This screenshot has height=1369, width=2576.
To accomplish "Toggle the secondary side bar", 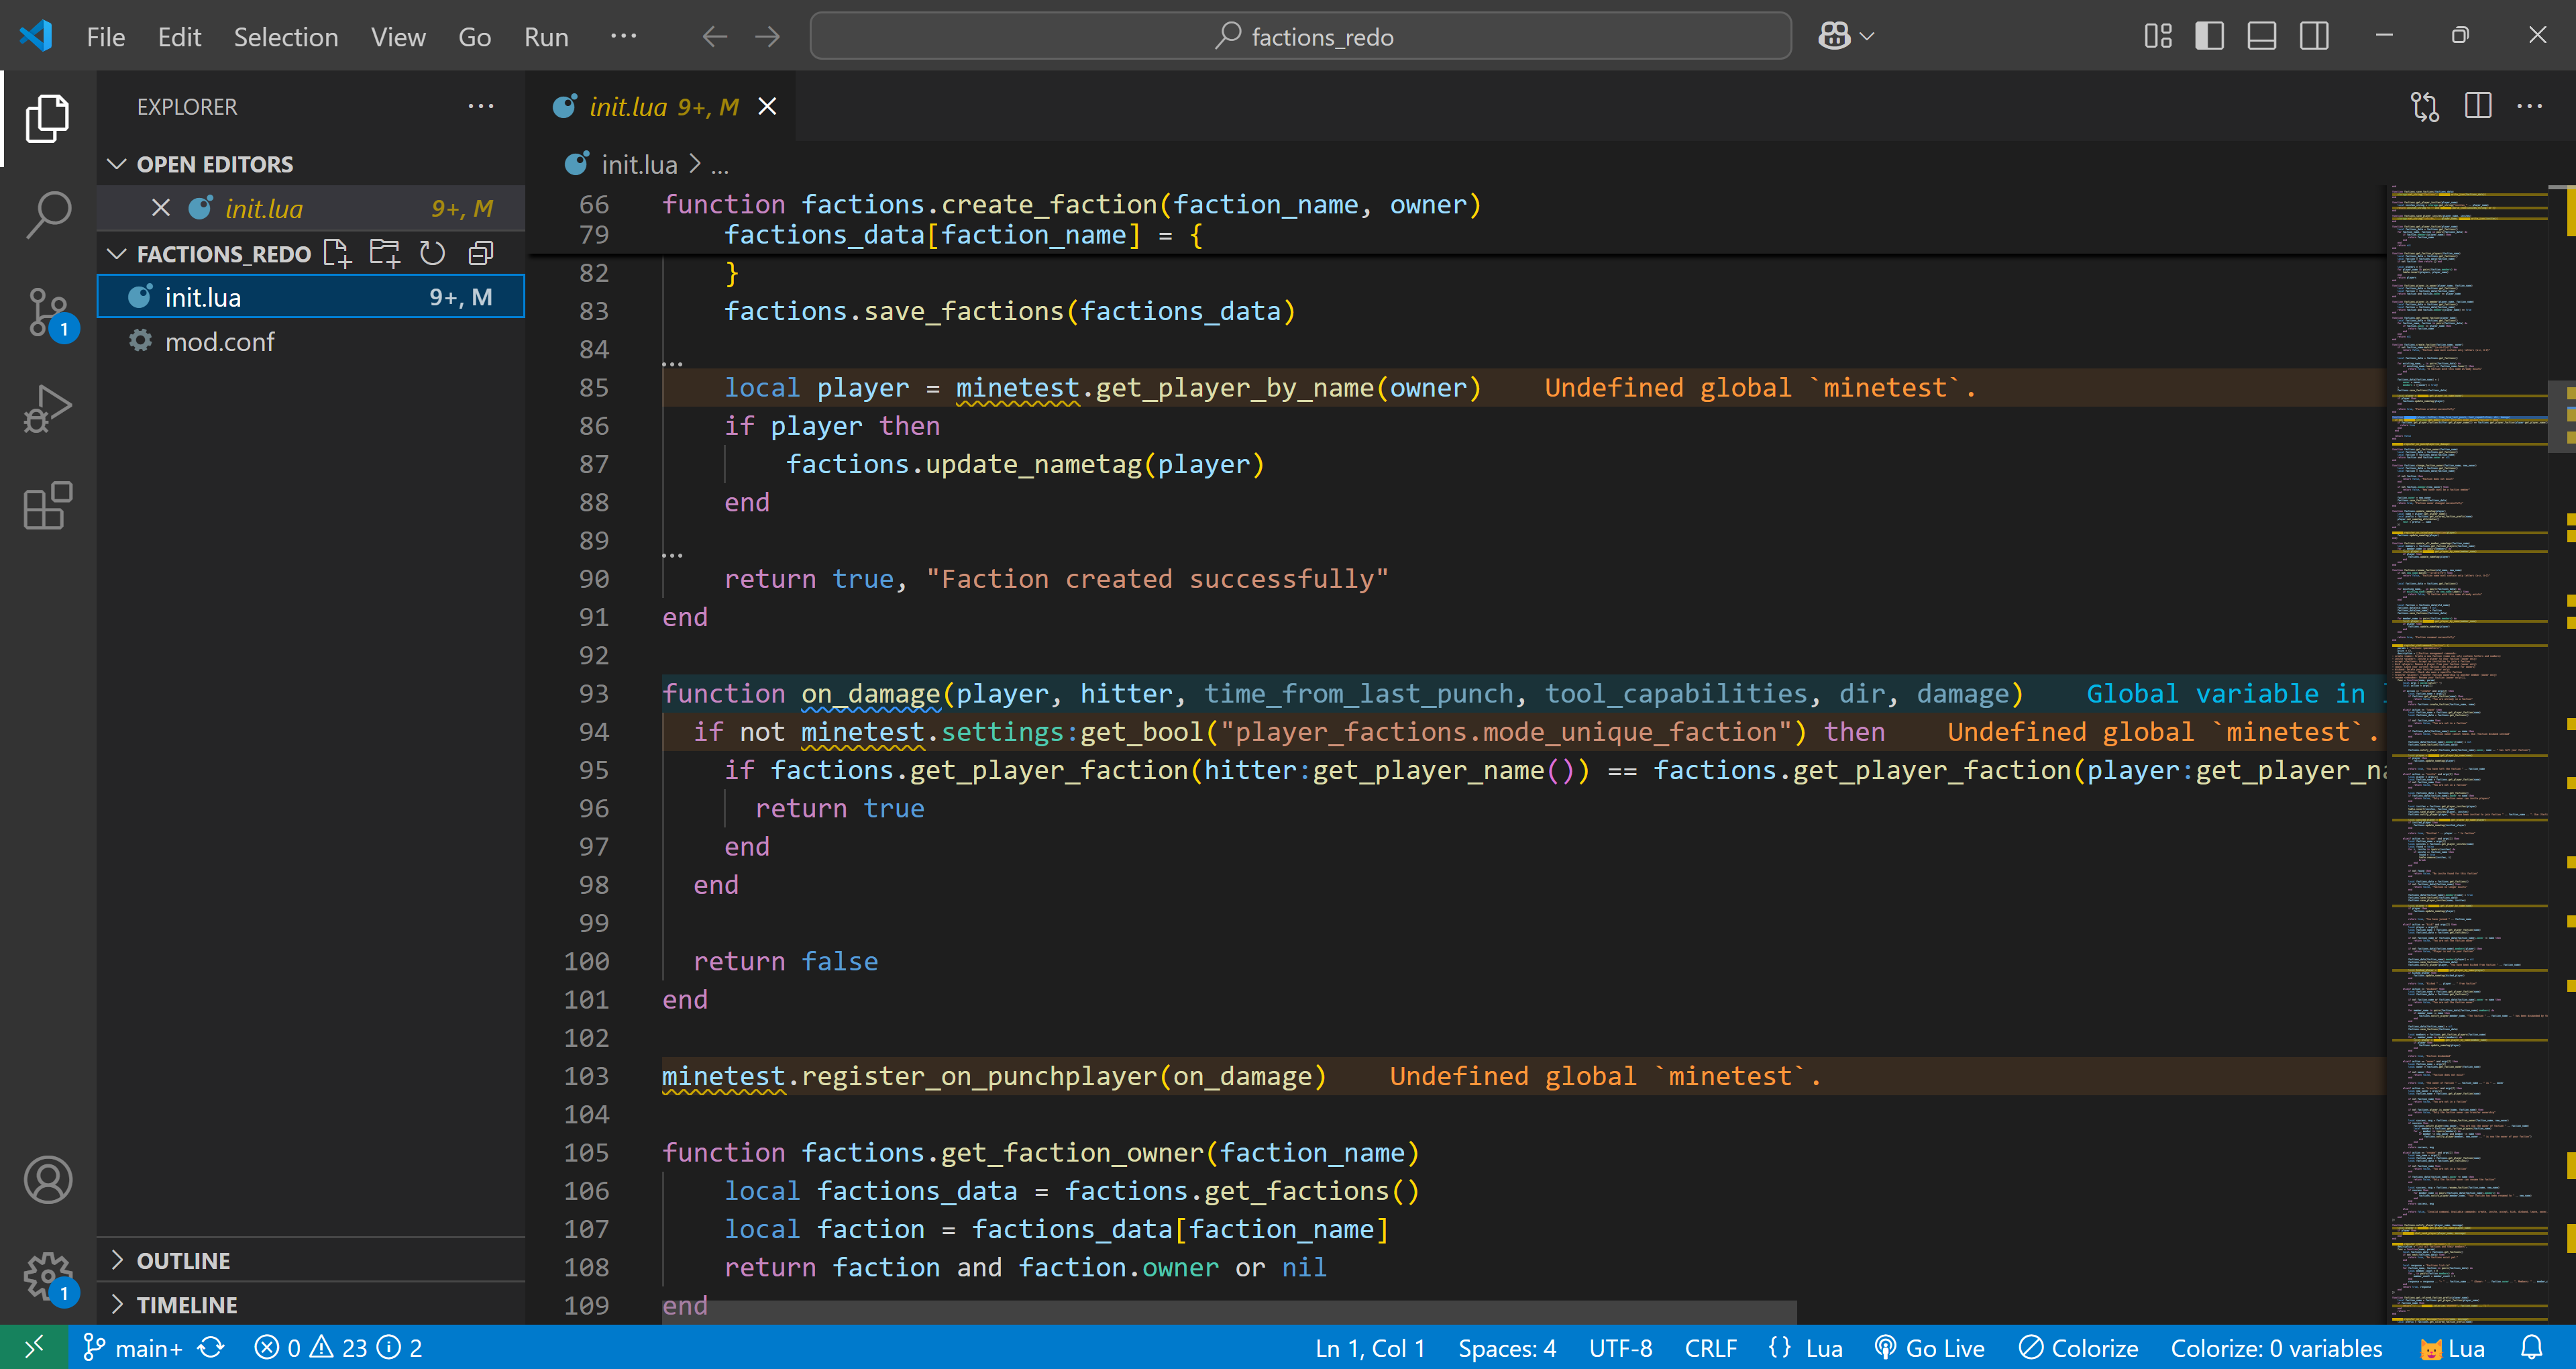I will (x=2313, y=37).
